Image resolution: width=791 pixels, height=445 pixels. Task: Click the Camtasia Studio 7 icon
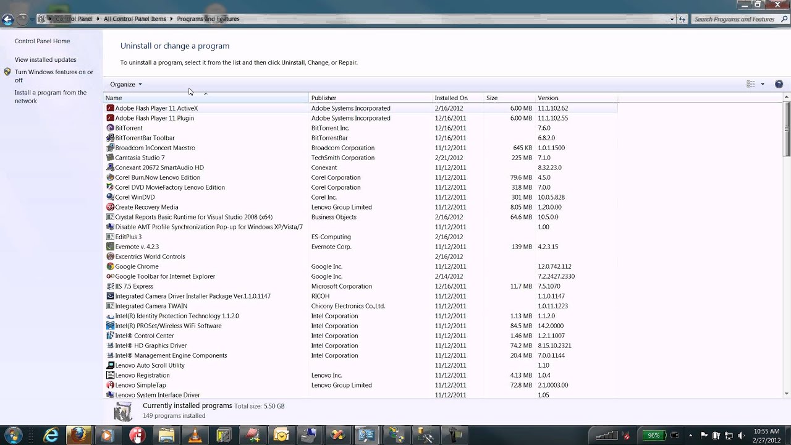coord(110,158)
